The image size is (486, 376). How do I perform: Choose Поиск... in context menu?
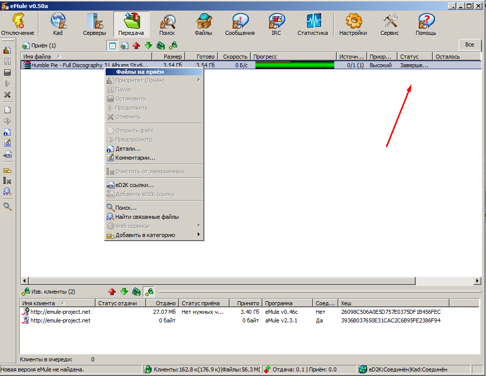[x=154, y=208]
